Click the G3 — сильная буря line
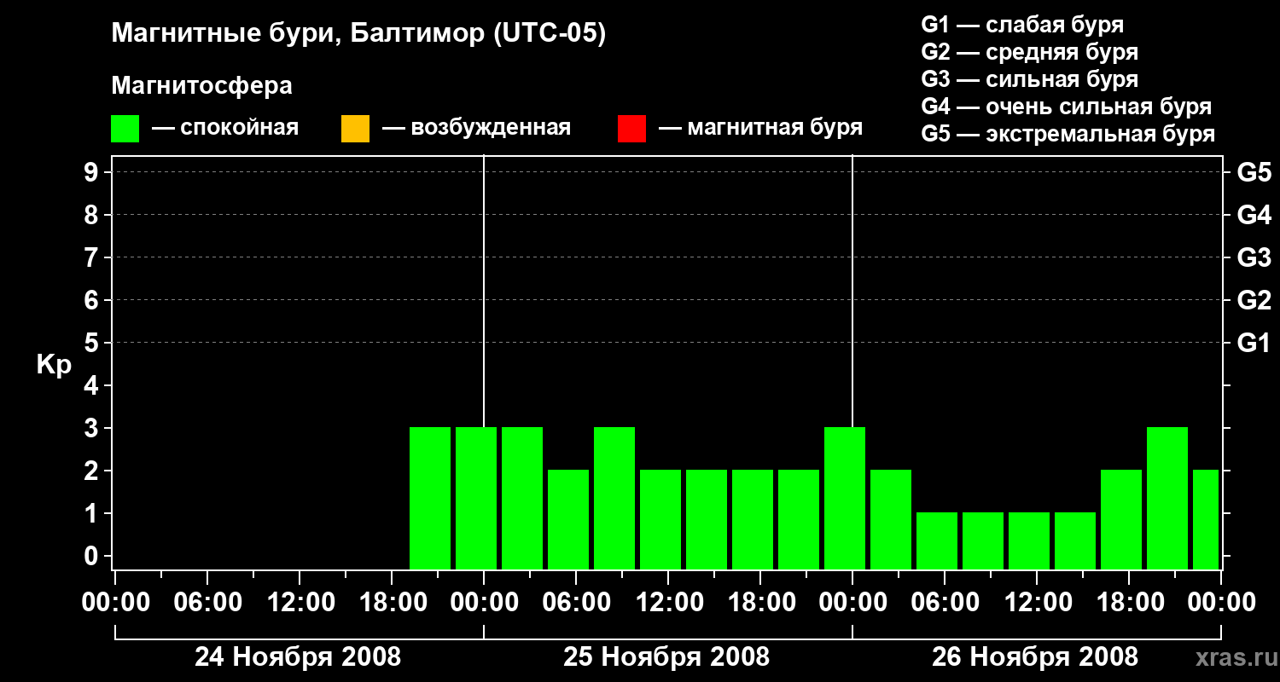This screenshot has width=1280, height=682. [x=1030, y=79]
